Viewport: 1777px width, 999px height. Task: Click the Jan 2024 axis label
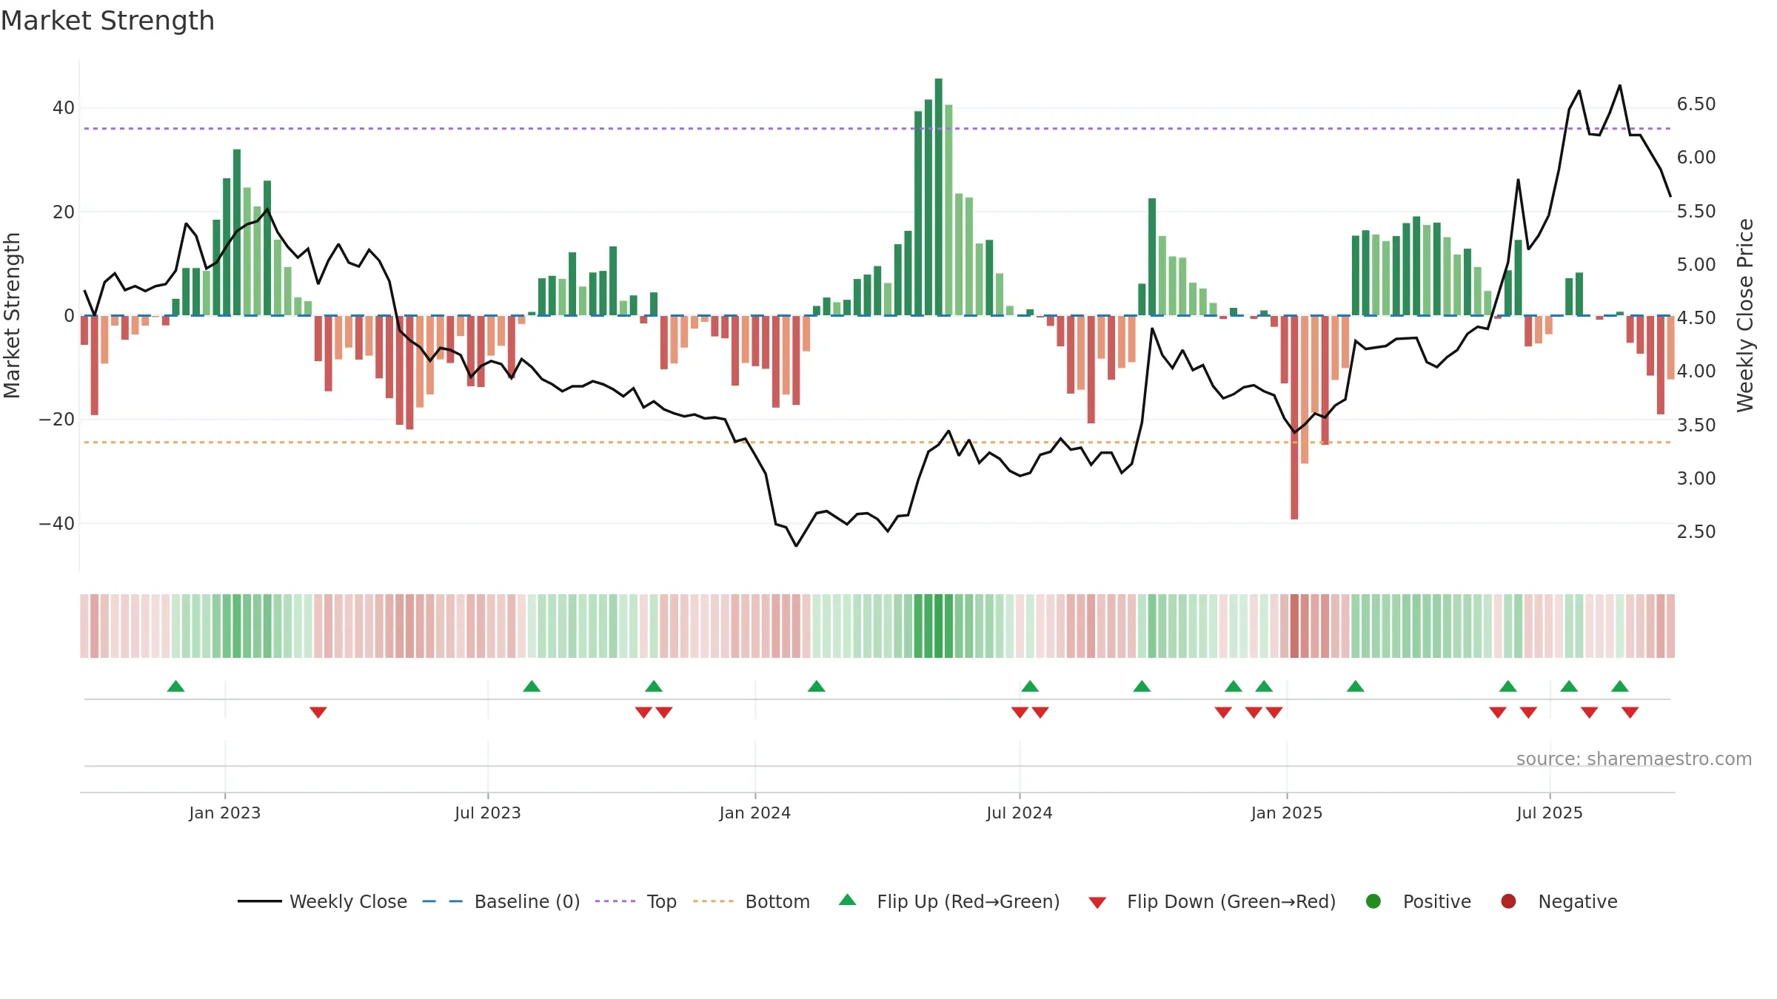pyautogui.click(x=755, y=813)
